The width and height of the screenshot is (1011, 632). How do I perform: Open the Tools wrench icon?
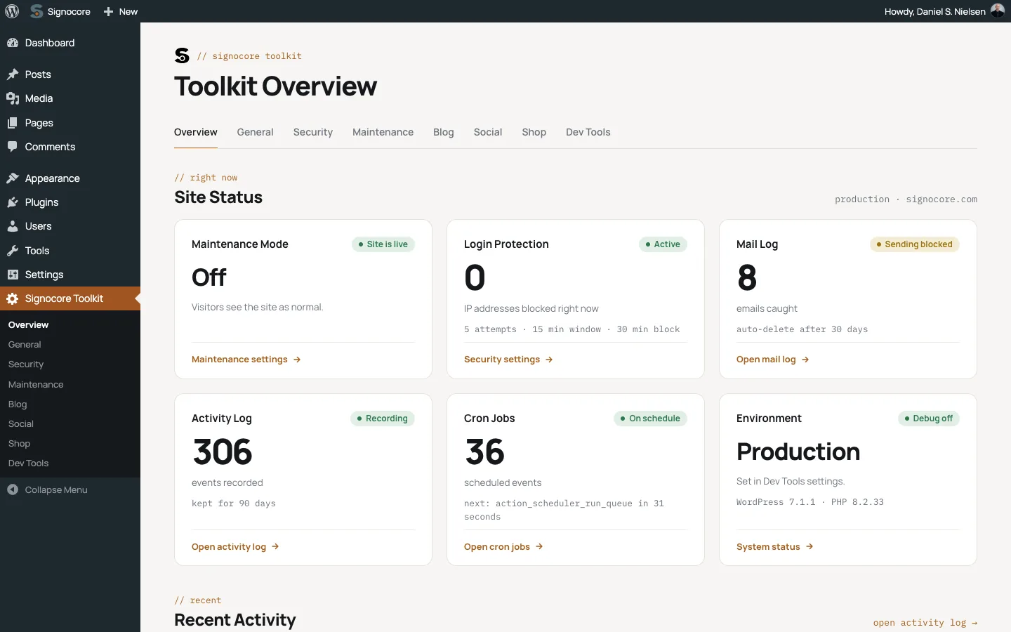(x=13, y=251)
